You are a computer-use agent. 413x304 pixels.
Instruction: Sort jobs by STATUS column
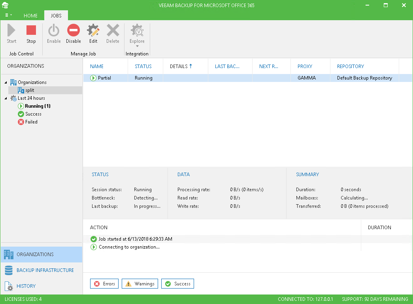[143, 66]
